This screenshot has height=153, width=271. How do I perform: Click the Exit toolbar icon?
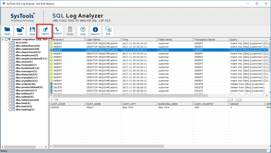pyautogui.click(x=108, y=31)
